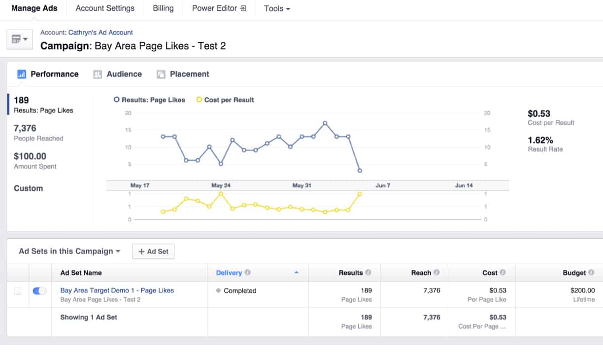Open the Tools dropdown menu
This screenshot has width=603, height=355.
pyautogui.click(x=276, y=8)
